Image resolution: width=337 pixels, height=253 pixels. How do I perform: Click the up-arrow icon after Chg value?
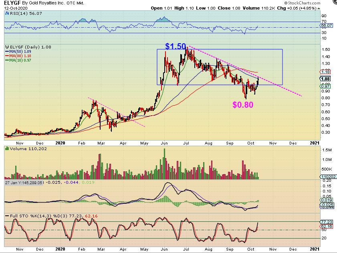click(319, 8)
